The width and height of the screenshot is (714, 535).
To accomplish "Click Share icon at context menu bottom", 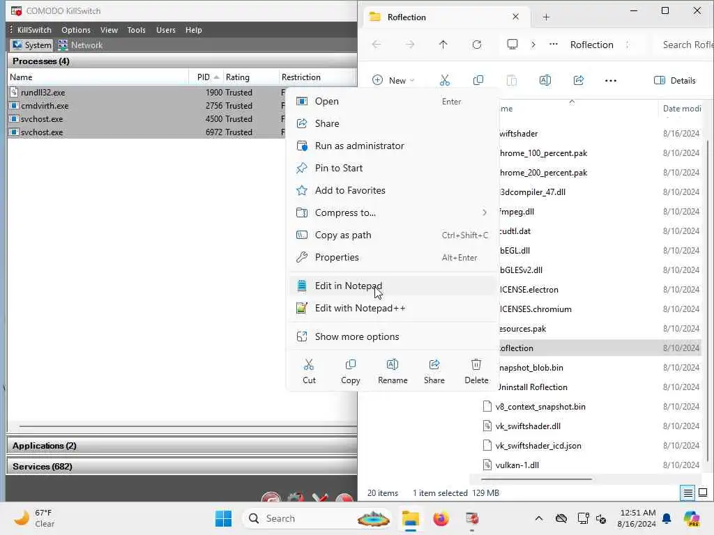I will (434, 371).
